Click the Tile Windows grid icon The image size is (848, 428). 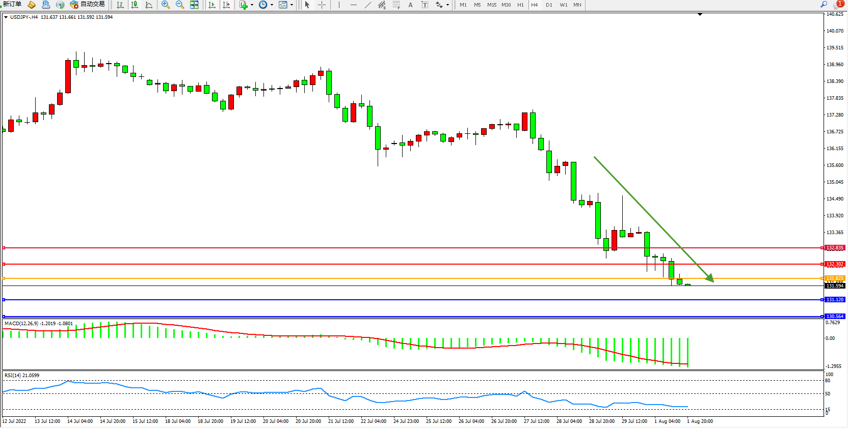(x=194, y=5)
